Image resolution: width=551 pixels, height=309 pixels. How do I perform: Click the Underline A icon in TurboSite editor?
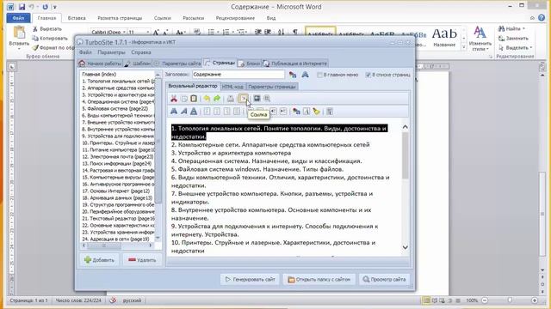(x=194, y=112)
